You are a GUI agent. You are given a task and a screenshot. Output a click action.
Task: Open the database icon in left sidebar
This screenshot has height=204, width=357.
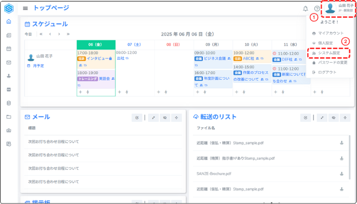click(9, 103)
